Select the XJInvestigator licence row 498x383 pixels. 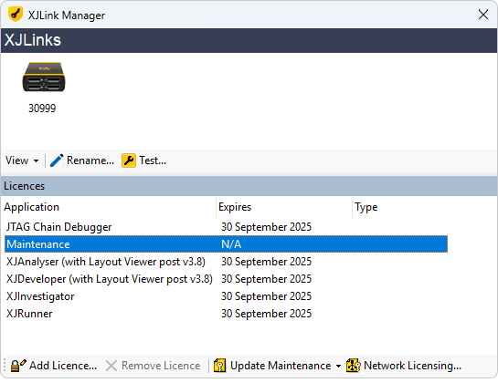pos(226,296)
